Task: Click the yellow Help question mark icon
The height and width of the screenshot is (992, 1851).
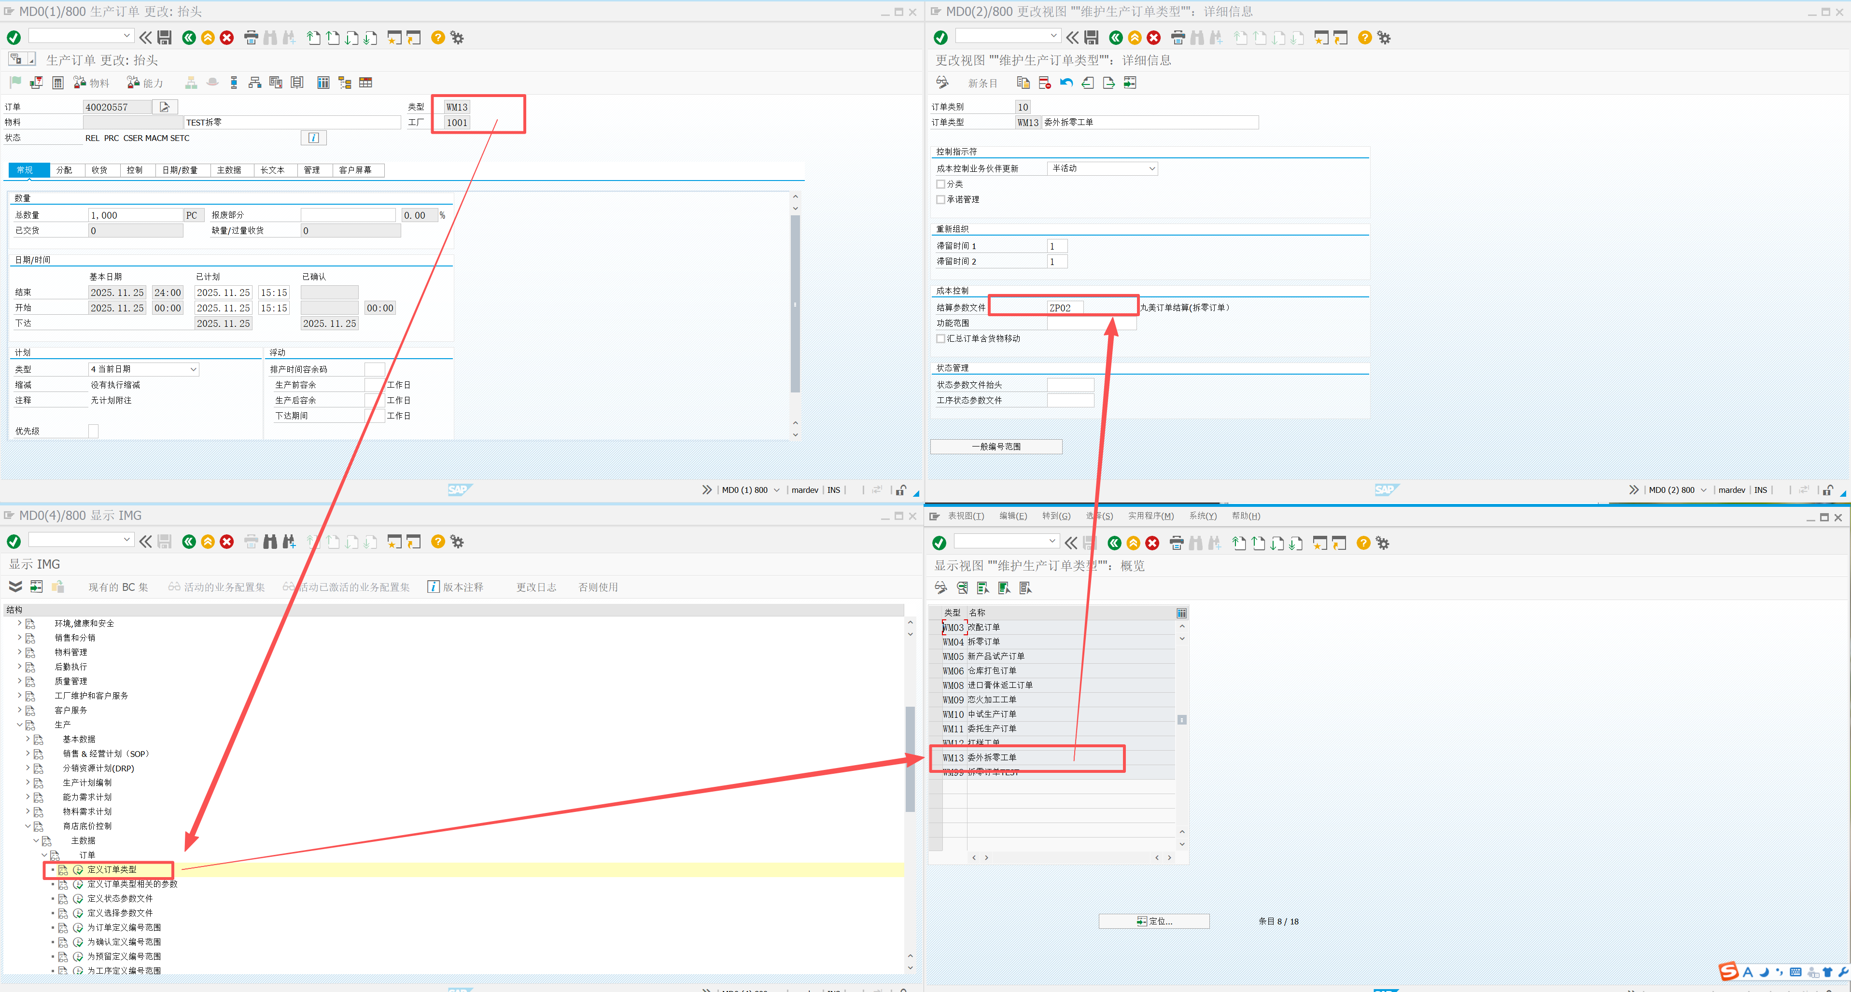Action: pyautogui.click(x=437, y=37)
